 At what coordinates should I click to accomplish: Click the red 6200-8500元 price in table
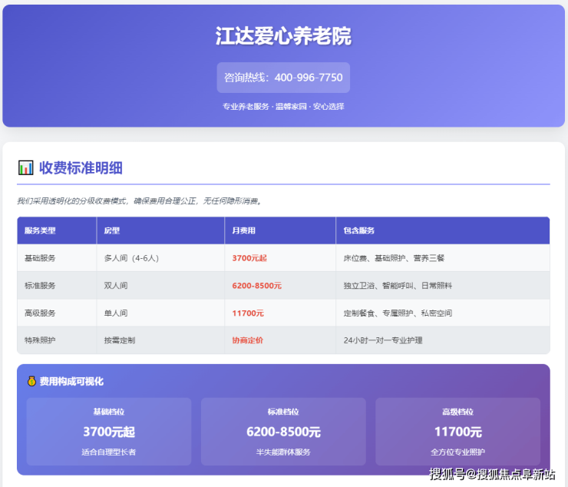click(256, 286)
